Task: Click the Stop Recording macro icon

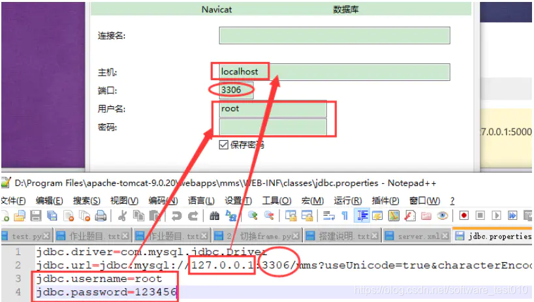Action: click(480, 216)
